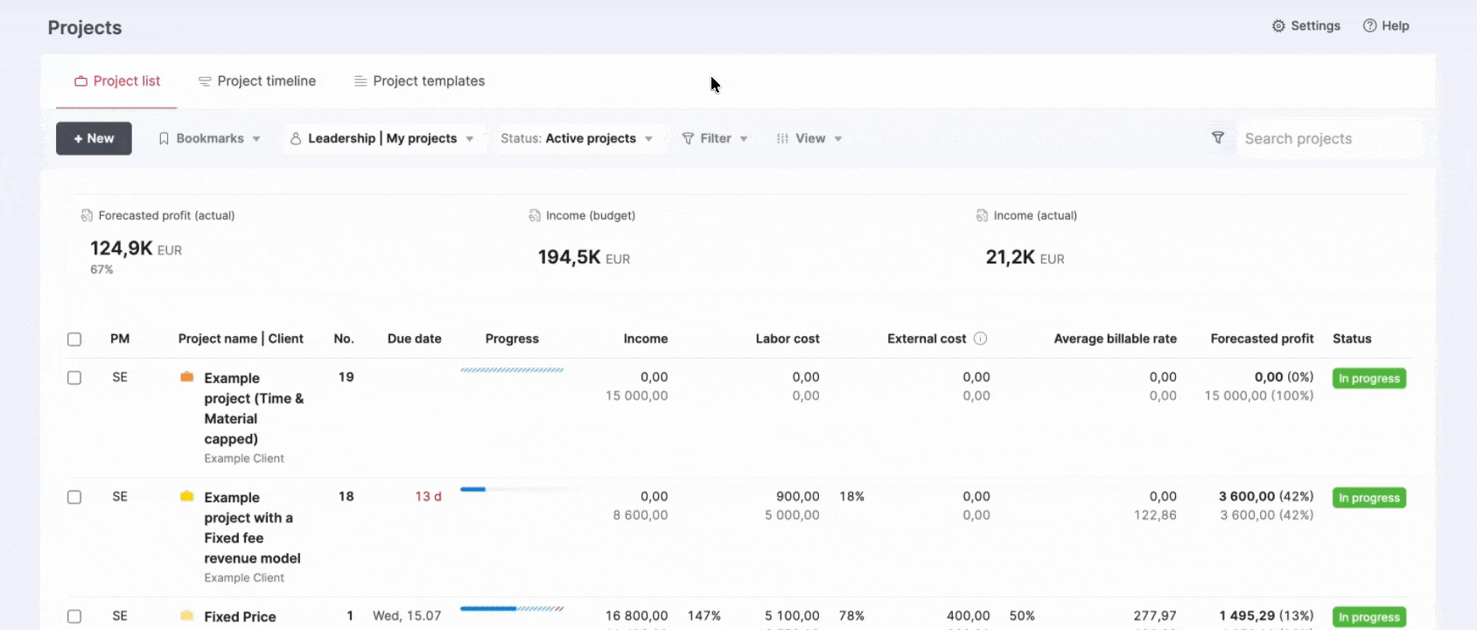Check the box for Fixed fee project 18

74,497
